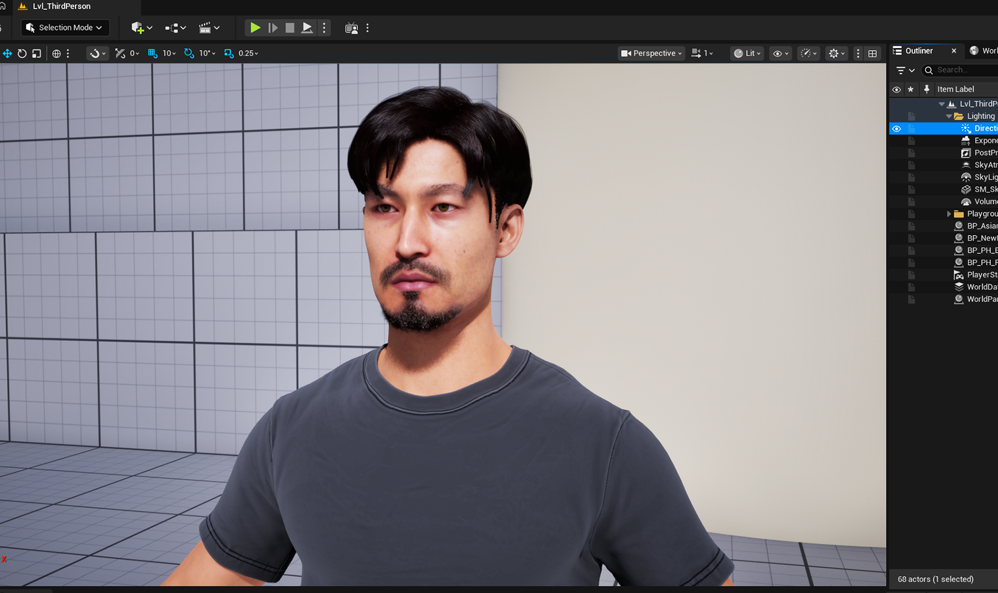This screenshot has height=593, width=998.
Task: Toggle the Game View eye icon
Action: click(x=778, y=53)
